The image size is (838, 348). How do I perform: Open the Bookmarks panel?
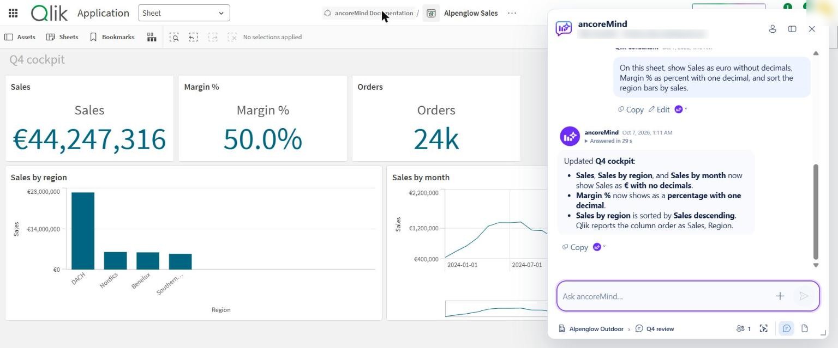point(112,37)
